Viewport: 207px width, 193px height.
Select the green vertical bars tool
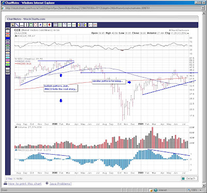tap(60, 25)
